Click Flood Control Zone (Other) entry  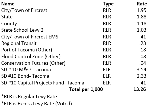31,57
